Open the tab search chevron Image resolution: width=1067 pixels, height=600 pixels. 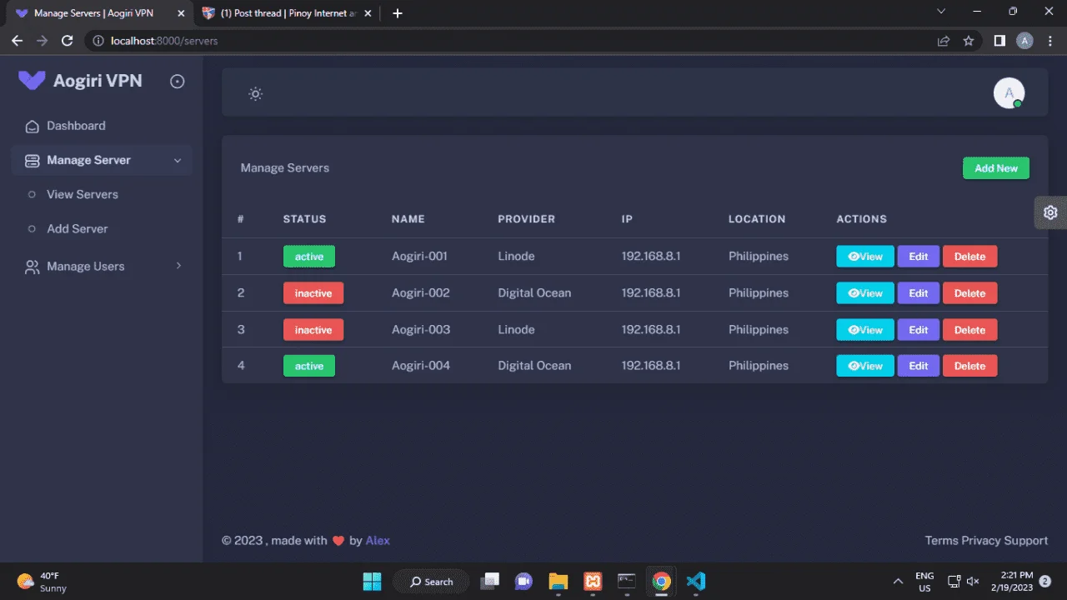point(941,12)
